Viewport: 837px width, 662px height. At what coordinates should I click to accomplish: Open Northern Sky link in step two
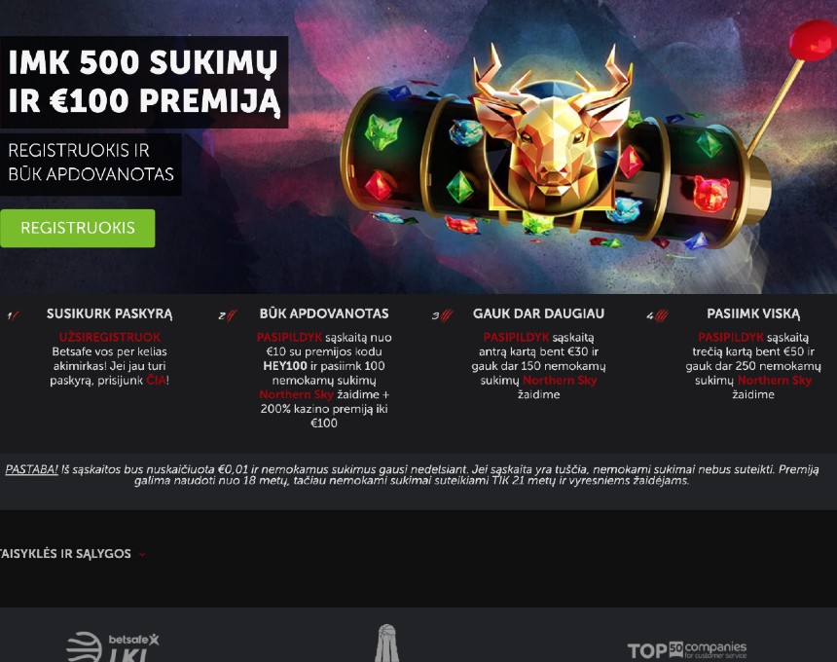[x=296, y=394]
